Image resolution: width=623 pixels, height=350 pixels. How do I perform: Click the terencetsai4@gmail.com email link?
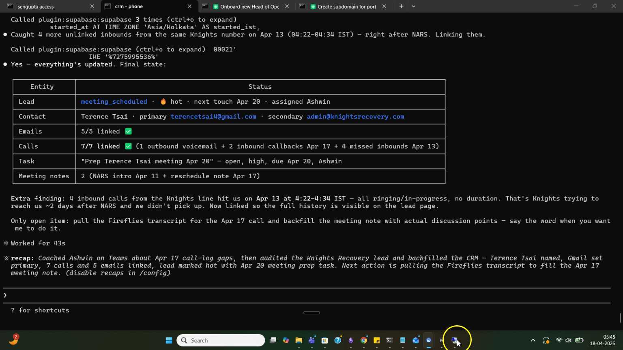[213, 117]
